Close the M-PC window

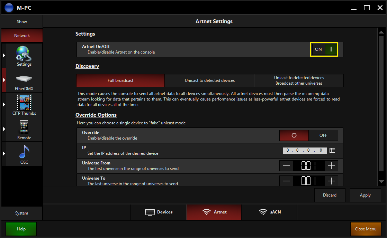tap(380, 8)
